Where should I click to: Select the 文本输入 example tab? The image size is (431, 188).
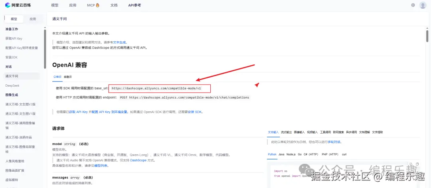[273, 132]
